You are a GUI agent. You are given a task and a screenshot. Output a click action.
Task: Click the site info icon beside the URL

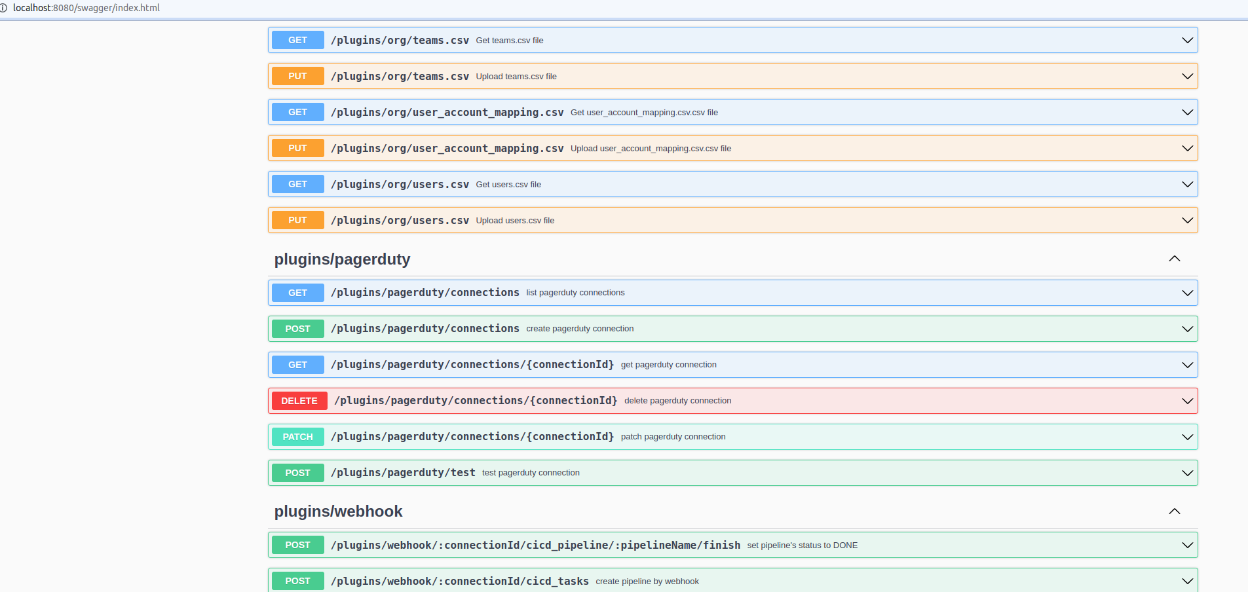[x=3, y=8]
